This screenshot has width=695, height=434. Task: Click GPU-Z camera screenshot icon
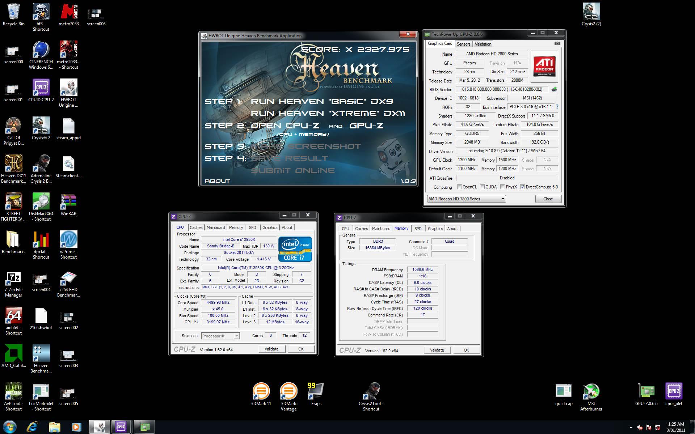pos(557,43)
